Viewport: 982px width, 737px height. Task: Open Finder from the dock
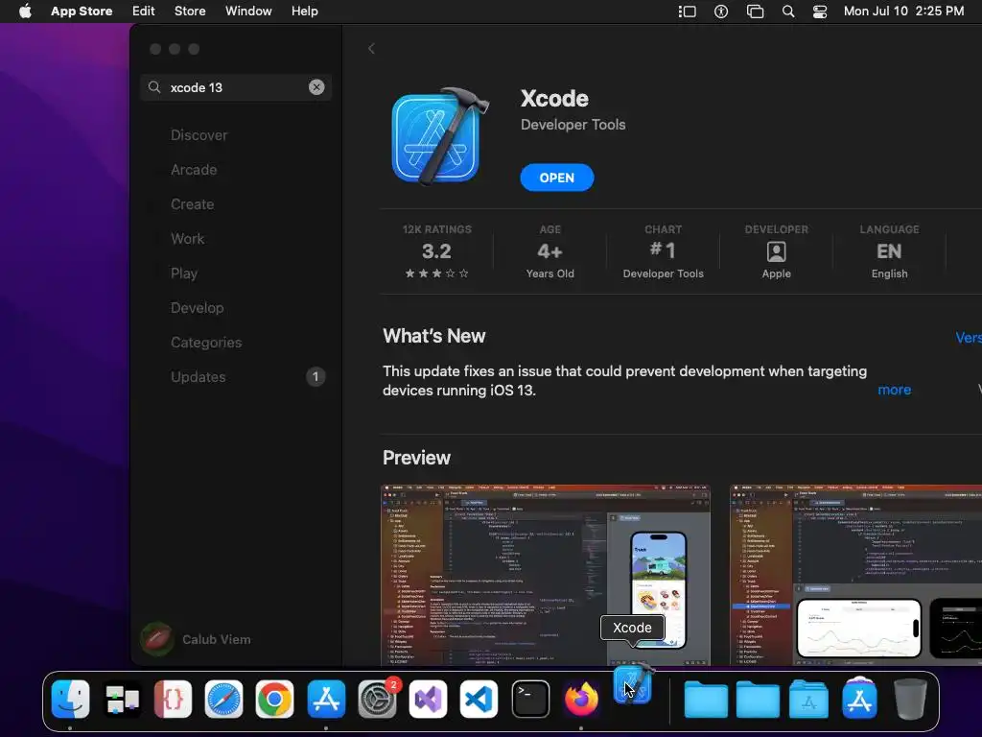coord(70,699)
